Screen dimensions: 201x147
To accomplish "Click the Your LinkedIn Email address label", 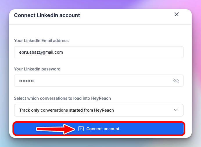I will (41, 41).
